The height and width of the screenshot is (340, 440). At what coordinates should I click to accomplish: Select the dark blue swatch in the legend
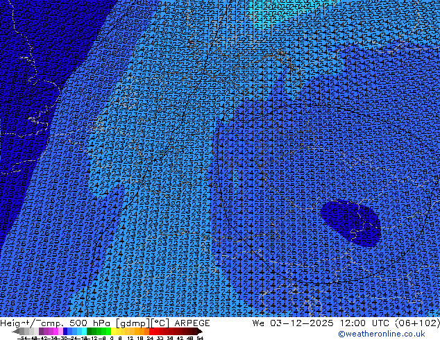(65, 331)
